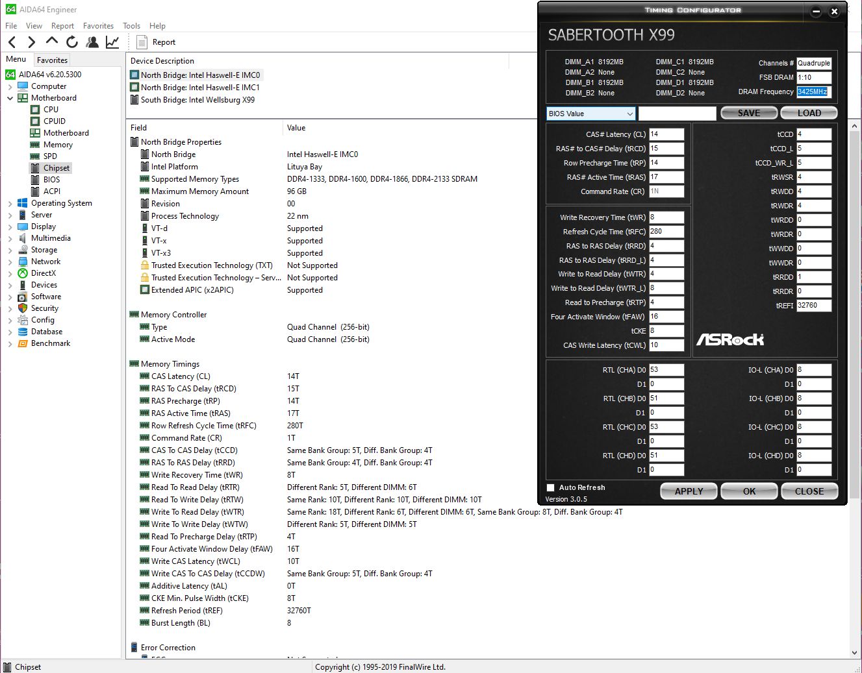Expand the Storage tree node
Screen dimensions: 862x673
tap(10, 250)
